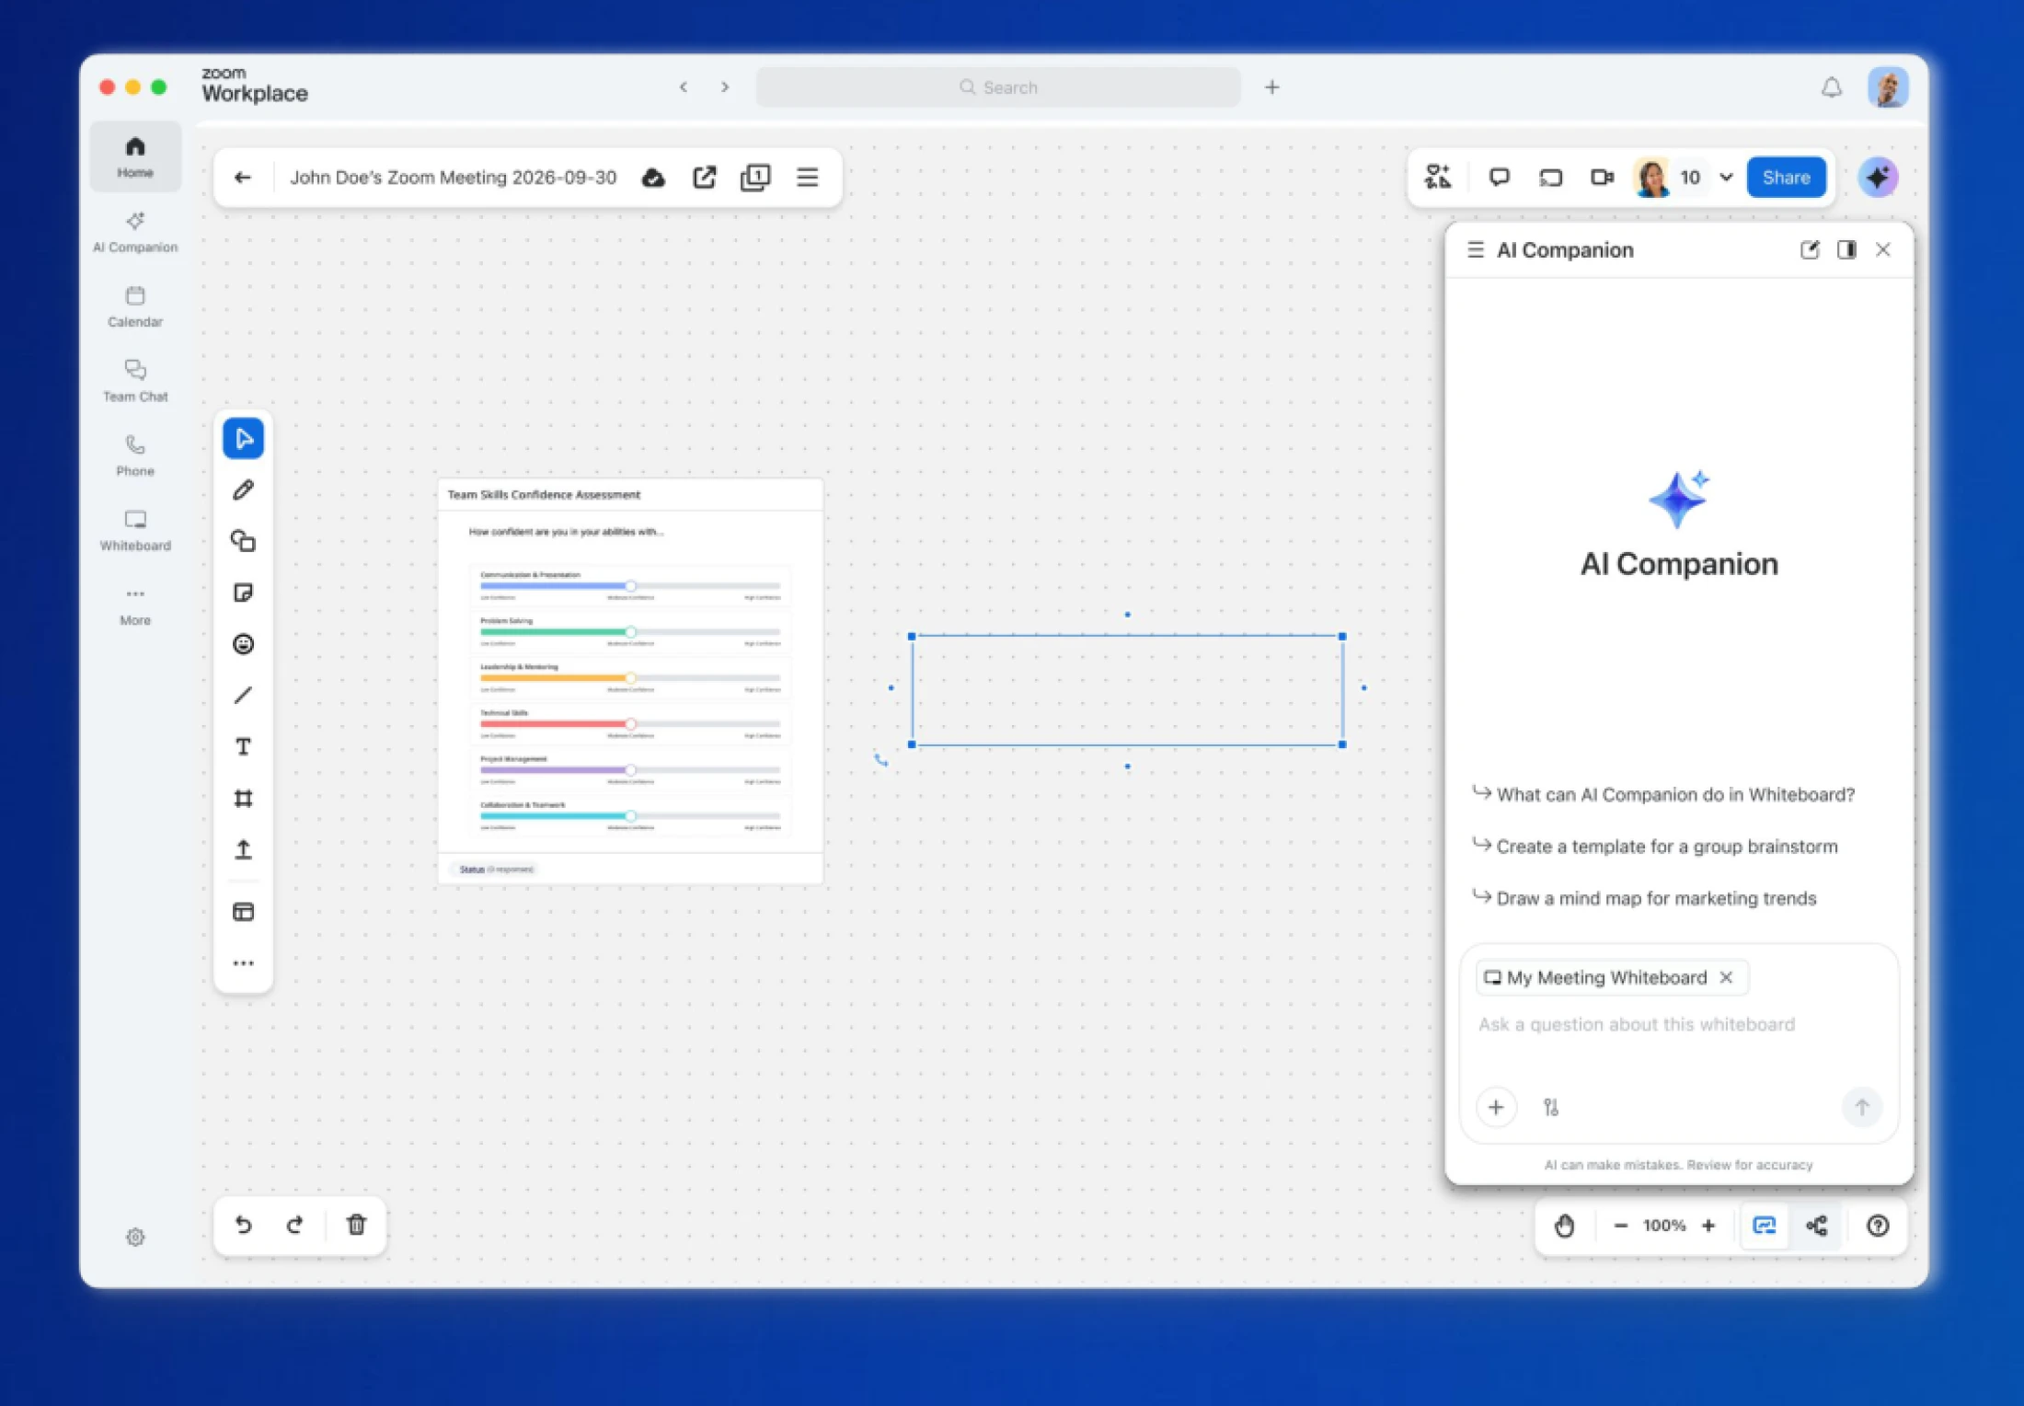Toggle AI Companion side panel docking

point(1846,249)
